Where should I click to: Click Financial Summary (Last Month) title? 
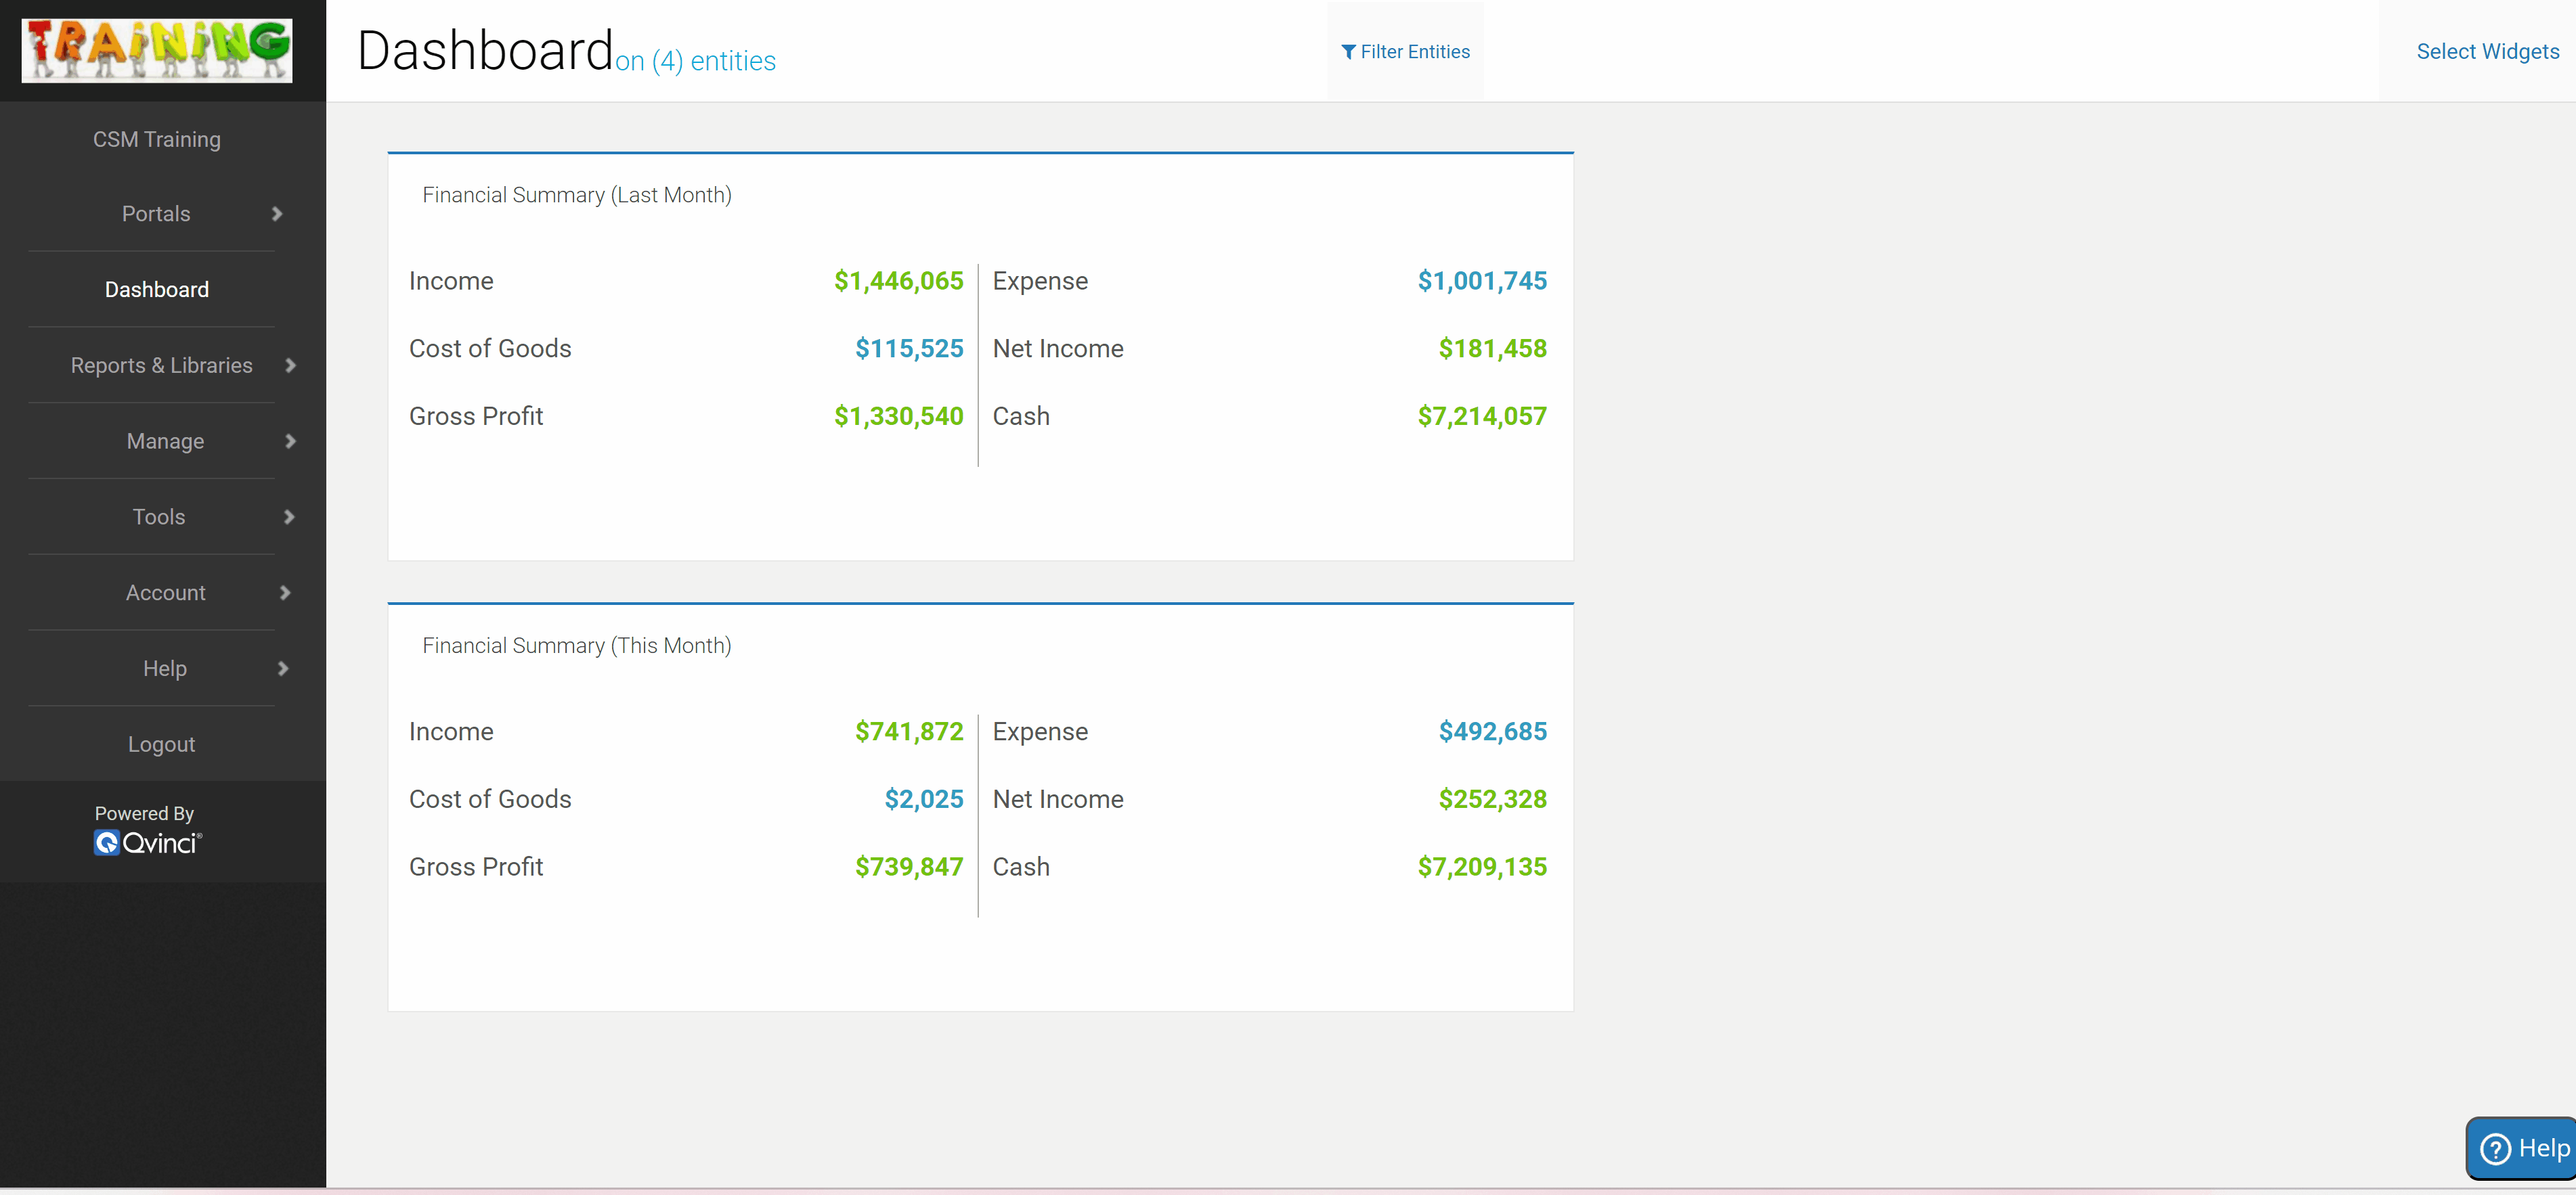pyautogui.click(x=576, y=195)
